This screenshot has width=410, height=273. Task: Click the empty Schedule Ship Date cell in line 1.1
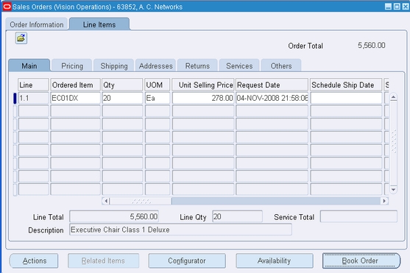tap(346, 98)
